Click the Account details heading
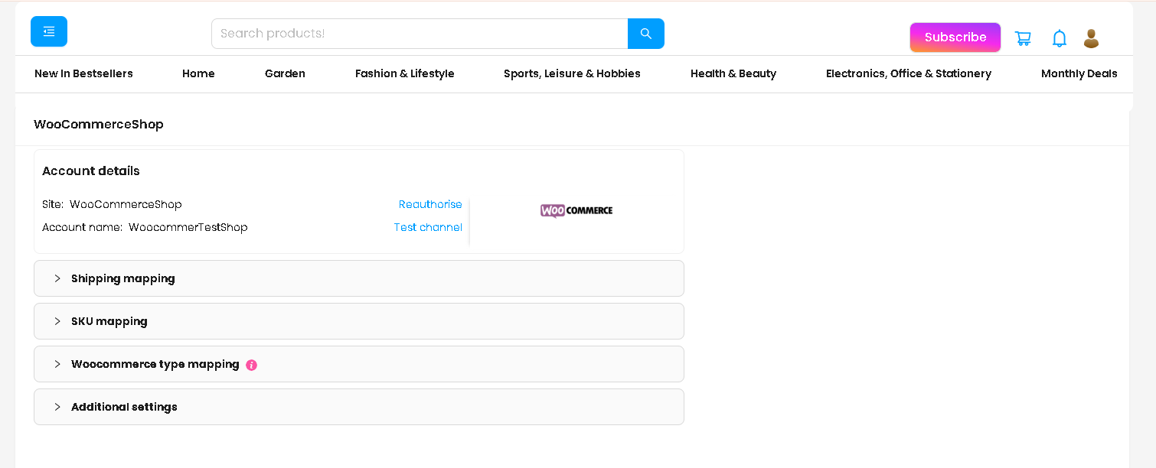This screenshot has height=468, width=1156. pyautogui.click(x=91, y=171)
